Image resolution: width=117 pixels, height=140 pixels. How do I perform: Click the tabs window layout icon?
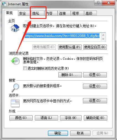pos(15,103)
